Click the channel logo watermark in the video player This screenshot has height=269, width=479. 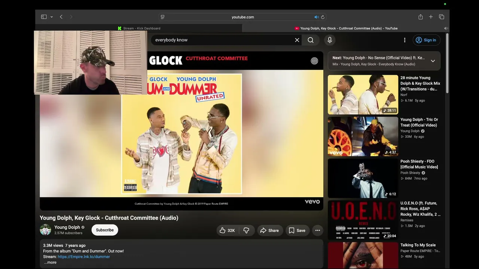pyautogui.click(x=314, y=61)
